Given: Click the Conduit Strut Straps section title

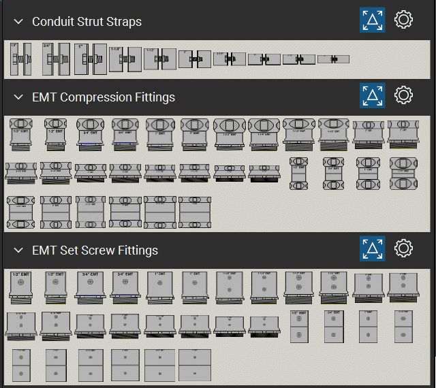Looking at the screenshot, I should click(87, 22).
